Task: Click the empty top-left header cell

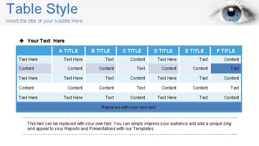Action: point(34,51)
